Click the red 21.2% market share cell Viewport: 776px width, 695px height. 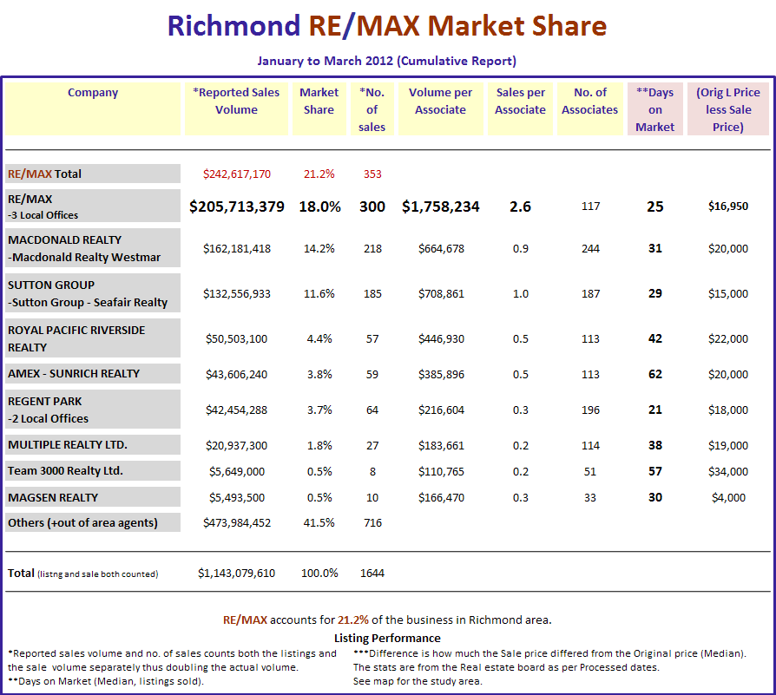(319, 174)
